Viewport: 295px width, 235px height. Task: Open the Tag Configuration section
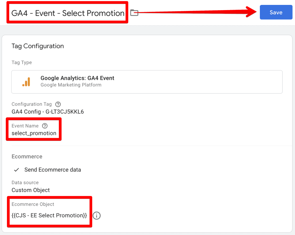[37, 46]
